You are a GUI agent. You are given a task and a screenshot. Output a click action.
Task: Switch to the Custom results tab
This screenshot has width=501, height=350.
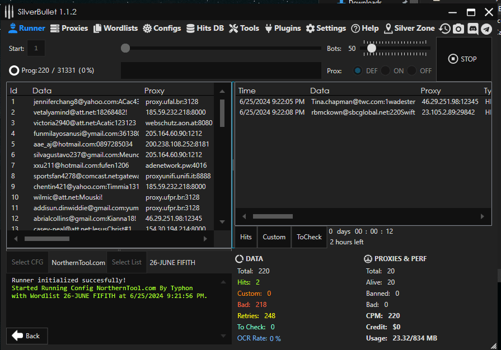pos(274,237)
